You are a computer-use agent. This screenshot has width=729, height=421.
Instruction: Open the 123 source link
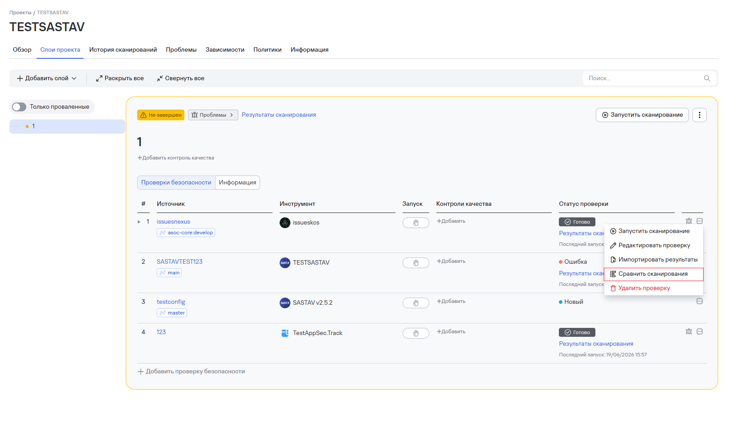pyautogui.click(x=161, y=332)
